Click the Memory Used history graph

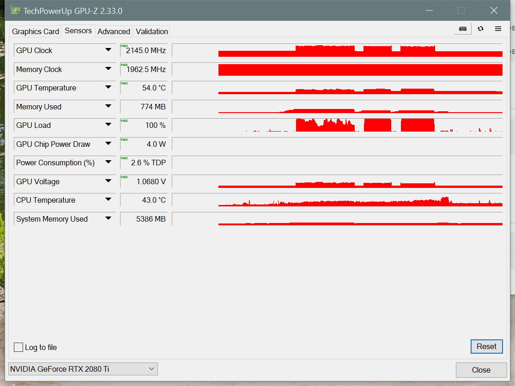[x=337, y=107]
